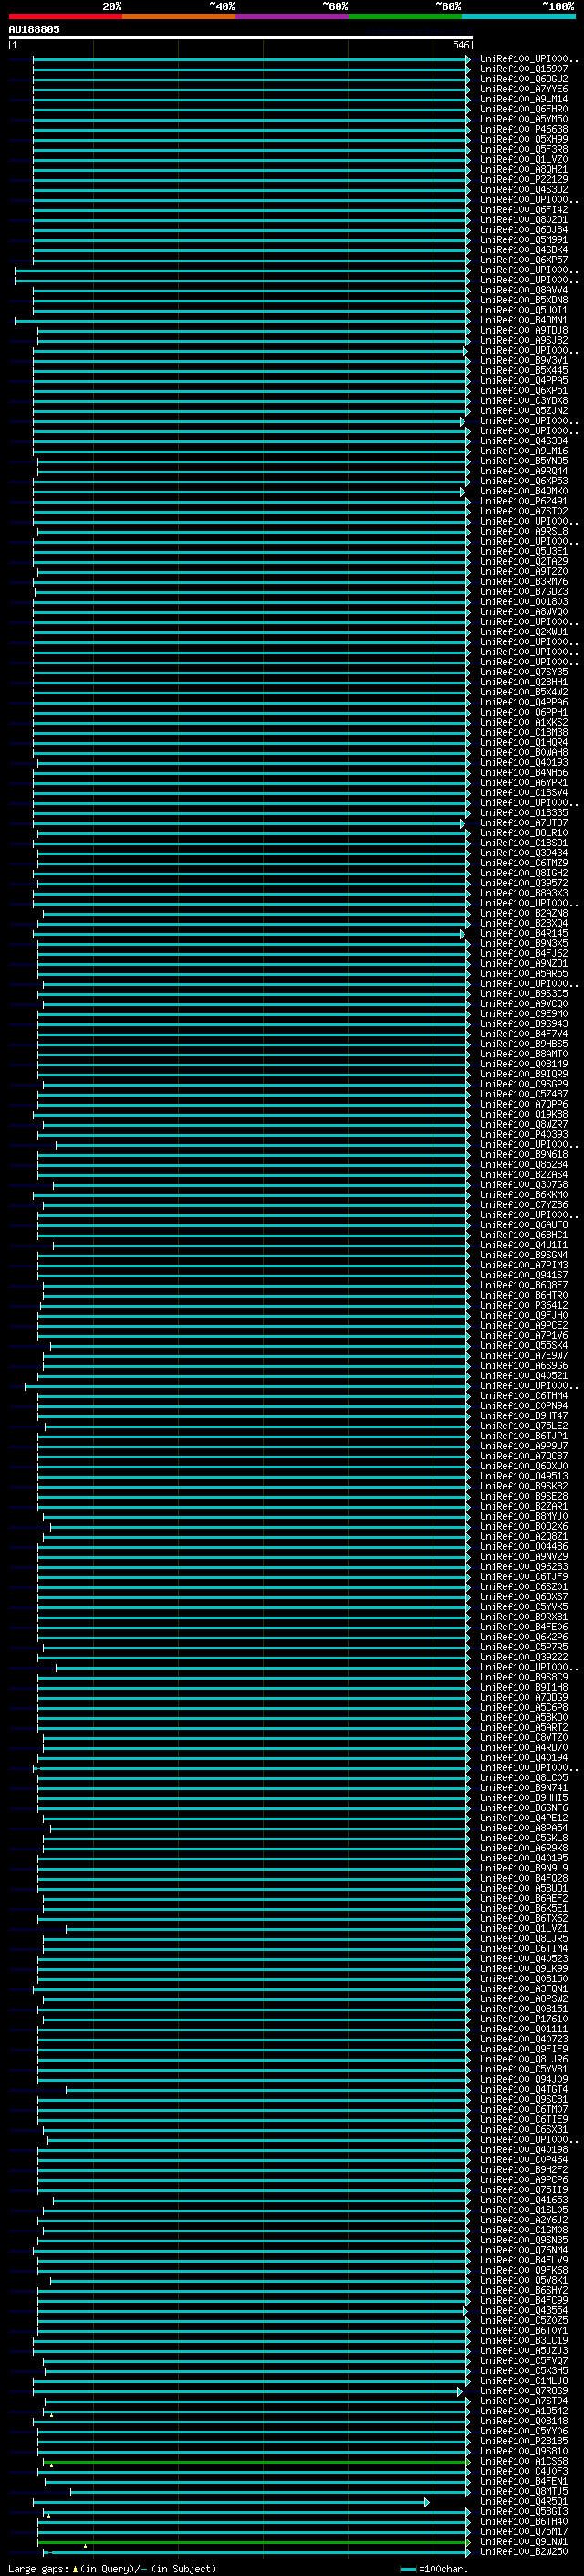Click UniRef100_Q7R8S9 hit label
This screenshot has width=584, height=2576.
point(524,2390)
